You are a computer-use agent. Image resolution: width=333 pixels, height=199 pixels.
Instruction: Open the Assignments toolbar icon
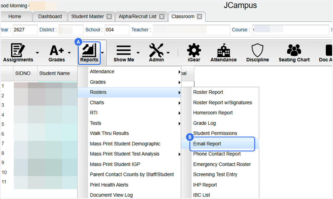18,51
